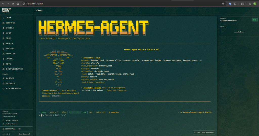
Task: Open the Models icon in sidebar
Action: (4, 28)
